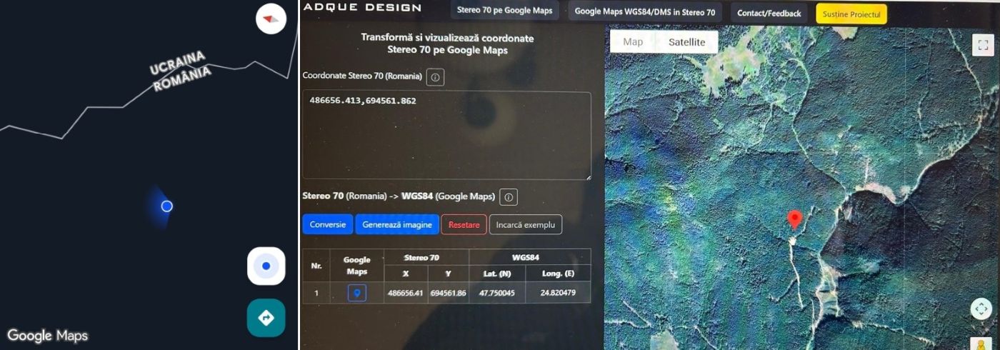This screenshot has width=1000, height=350.
Task: Click the Genereaza imagine button
Action: tap(396, 224)
